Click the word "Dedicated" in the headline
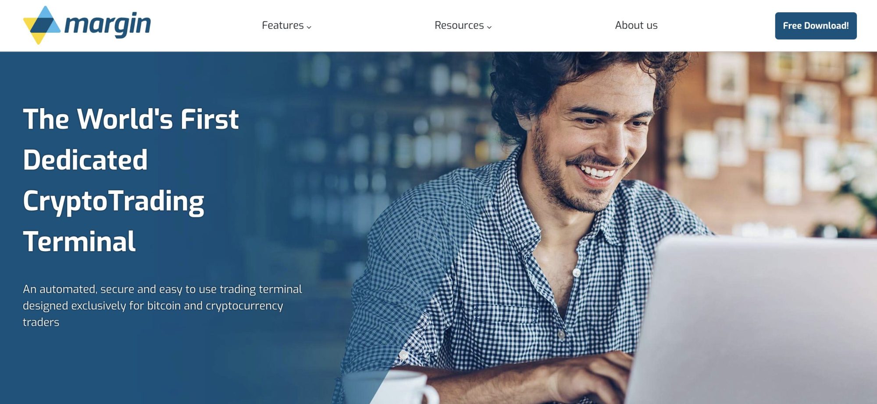 pyautogui.click(x=85, y=160)
